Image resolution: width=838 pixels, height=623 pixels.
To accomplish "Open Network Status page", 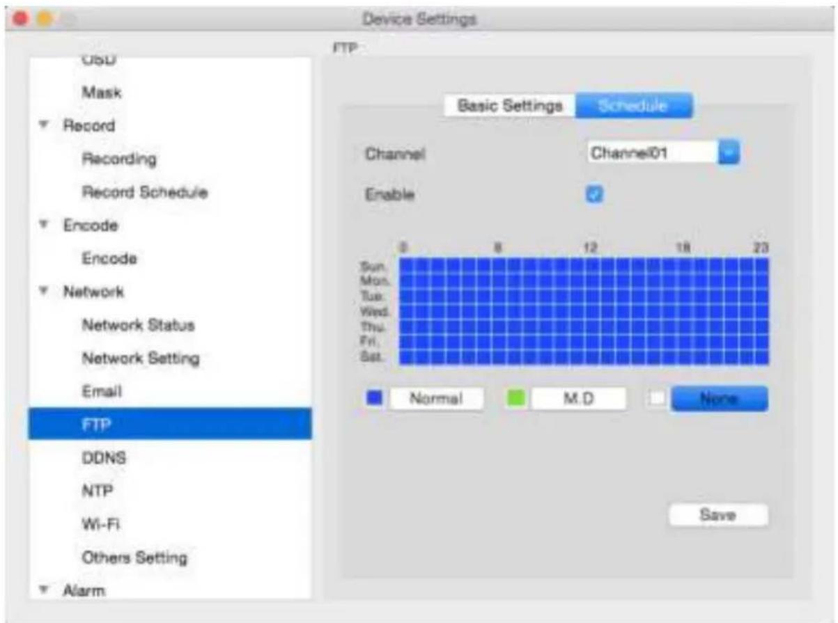I will (x=138, y=325).
